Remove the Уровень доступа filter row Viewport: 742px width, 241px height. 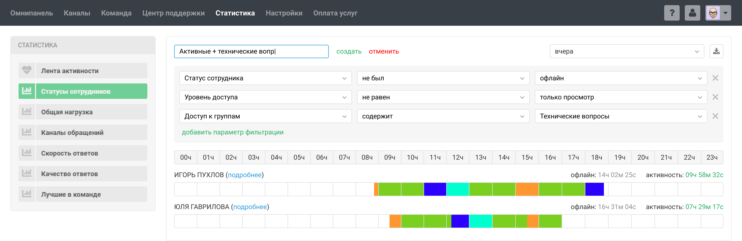(x=715, y=97)
